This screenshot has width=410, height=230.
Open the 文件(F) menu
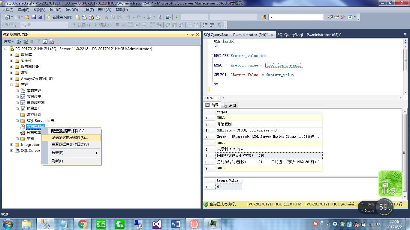pos(8,10)
